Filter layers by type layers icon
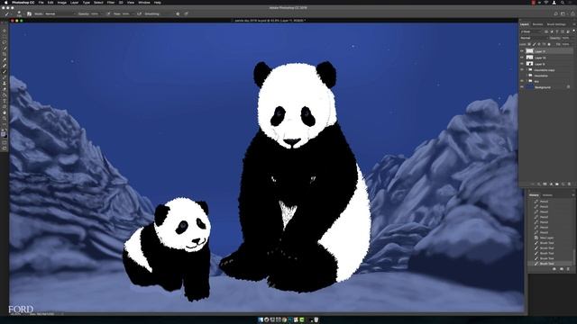This screenshot has width=577, height=324. 557,32
